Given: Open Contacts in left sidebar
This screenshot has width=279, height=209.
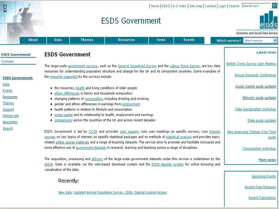Looking at the screenshot, I should [8, 62].
